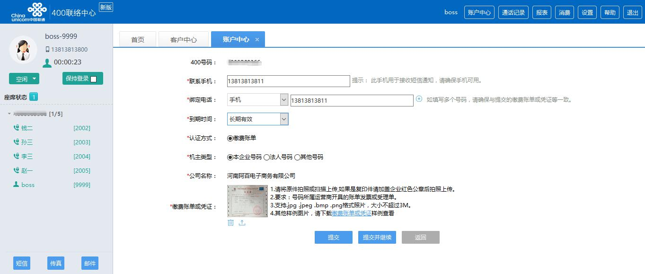Click the delete trash icon below bill image
The image size is (645, 274).
click(x=230, y=223)
